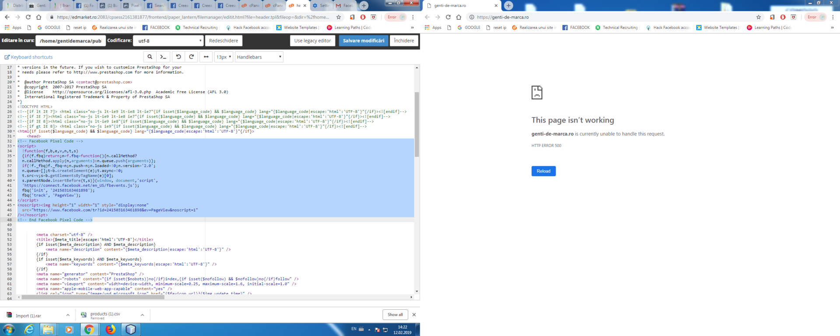840x336 pixels.
Task: Click Show all downloads button
Action: pyautogui.click(x=395, y=315)
